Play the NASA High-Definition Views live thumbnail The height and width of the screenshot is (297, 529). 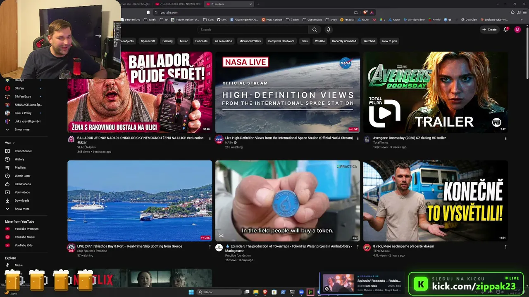pyautogui.click(x=288, y=92)
